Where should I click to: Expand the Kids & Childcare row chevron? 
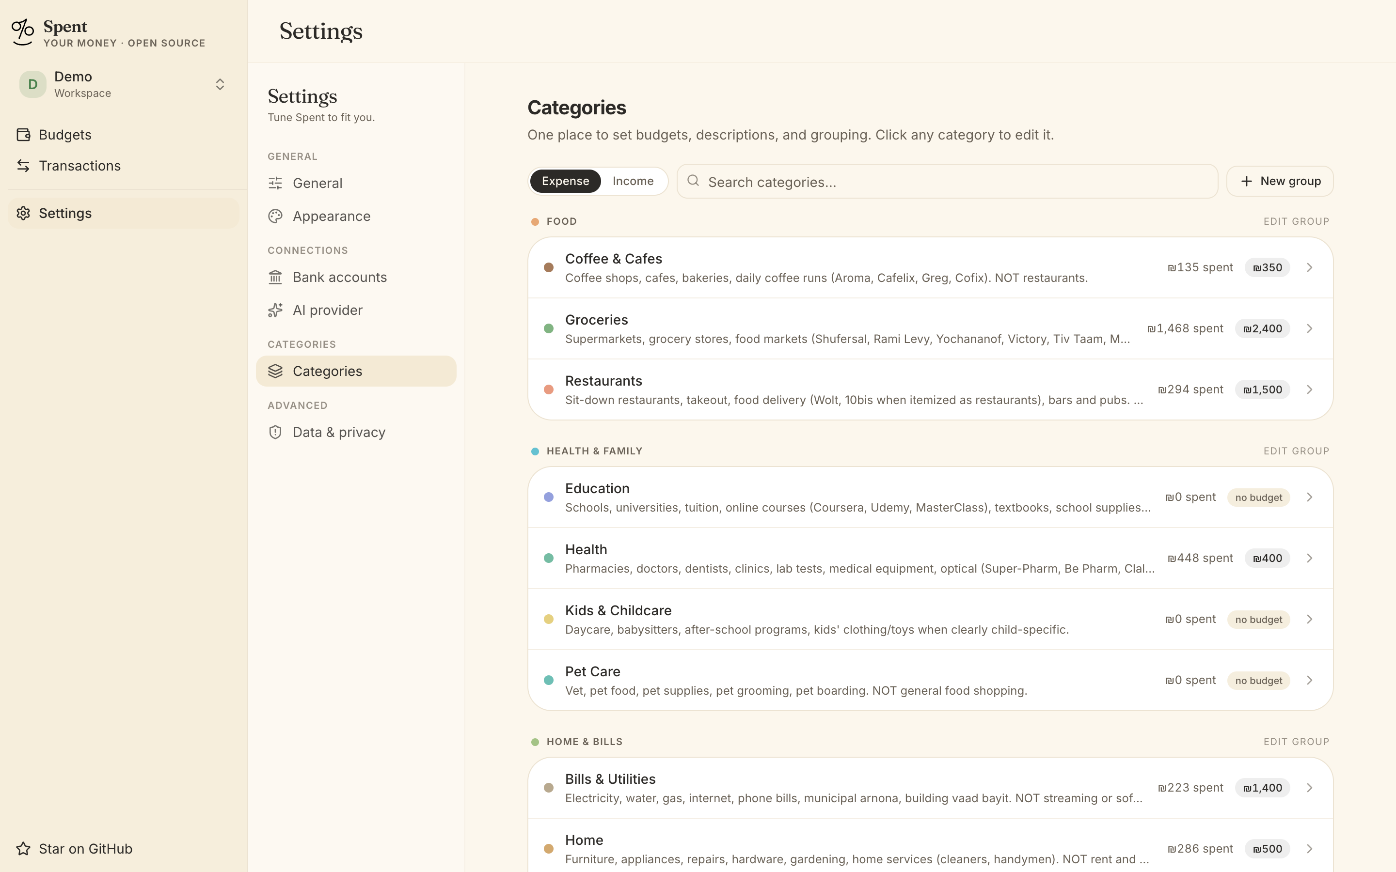(x=1309, y=620)
